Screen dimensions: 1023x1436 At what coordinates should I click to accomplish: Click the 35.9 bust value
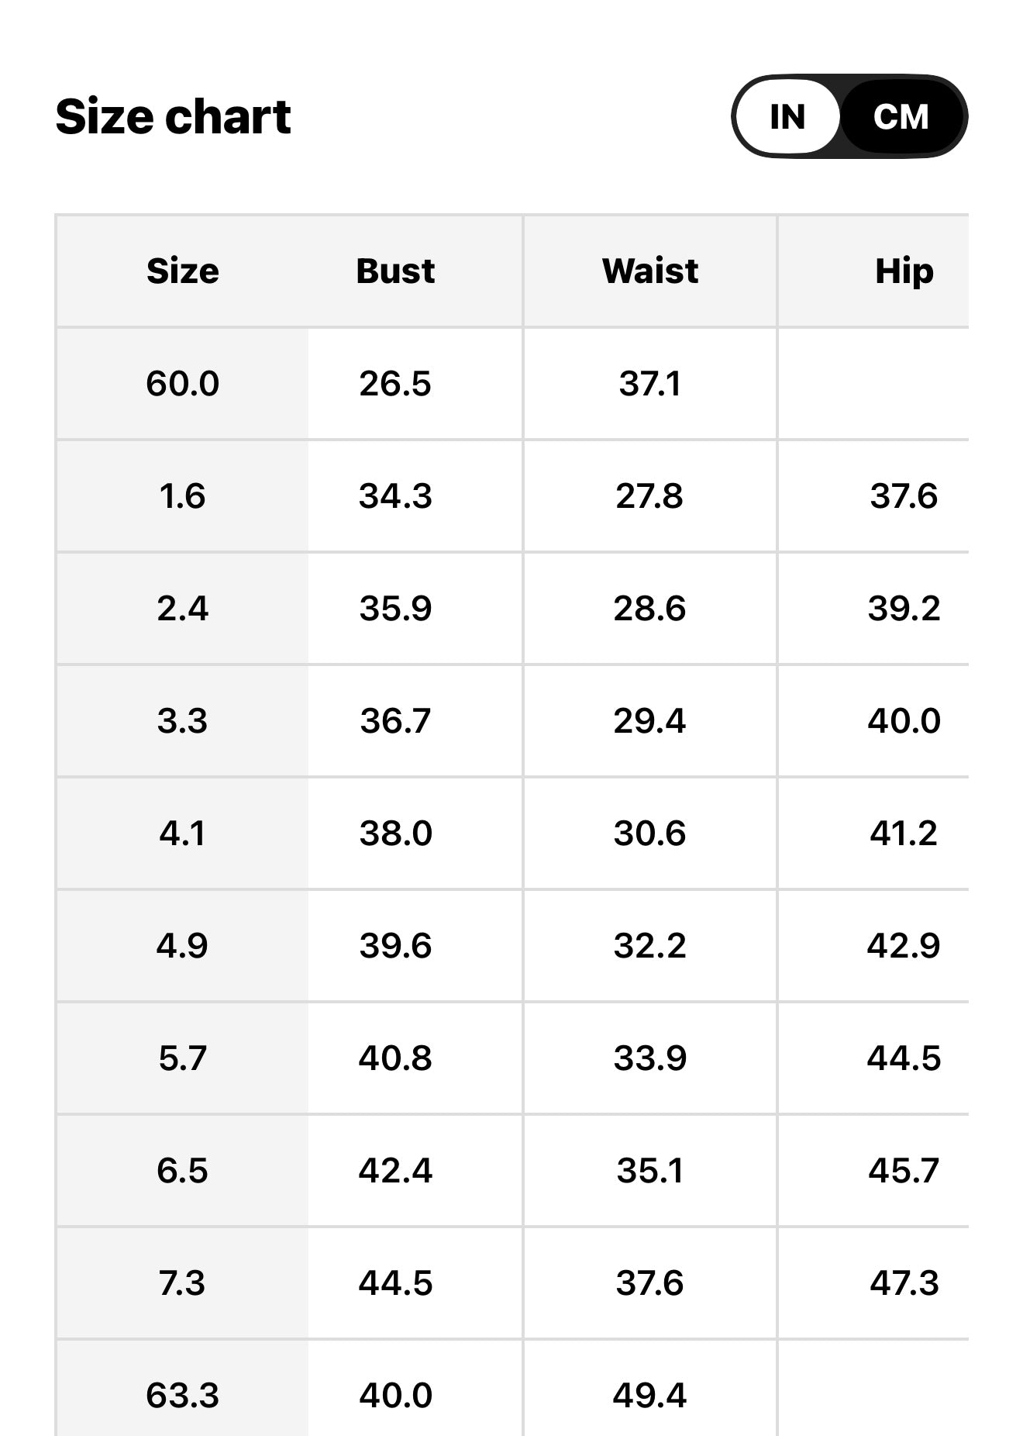395,609
